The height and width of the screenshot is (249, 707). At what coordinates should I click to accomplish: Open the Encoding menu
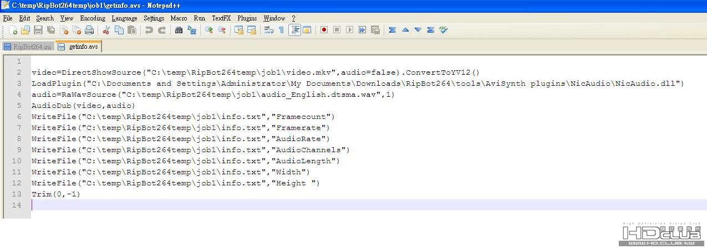[93, 18]
